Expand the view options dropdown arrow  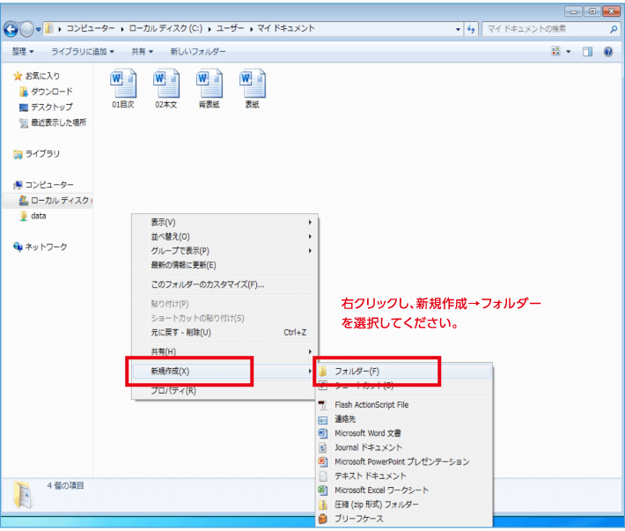[x=569, y=52]
